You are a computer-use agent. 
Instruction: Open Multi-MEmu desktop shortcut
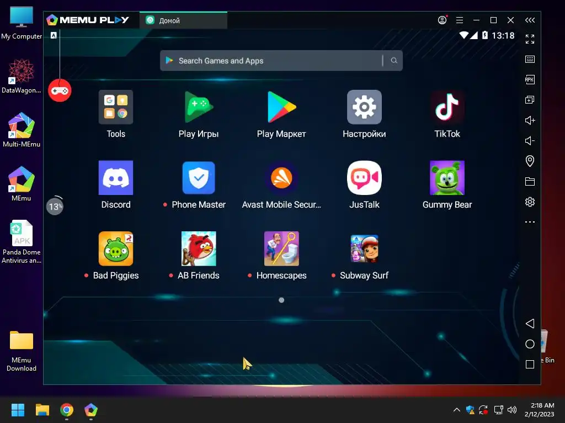pos(22,130)
